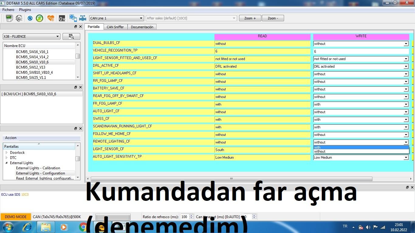Open the 0x hex command tool
Screen dimensions: 415x233
click(x=62, y=19)
